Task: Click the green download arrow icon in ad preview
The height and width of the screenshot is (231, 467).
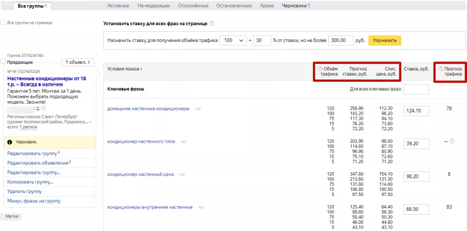Action: coord(38,108)
